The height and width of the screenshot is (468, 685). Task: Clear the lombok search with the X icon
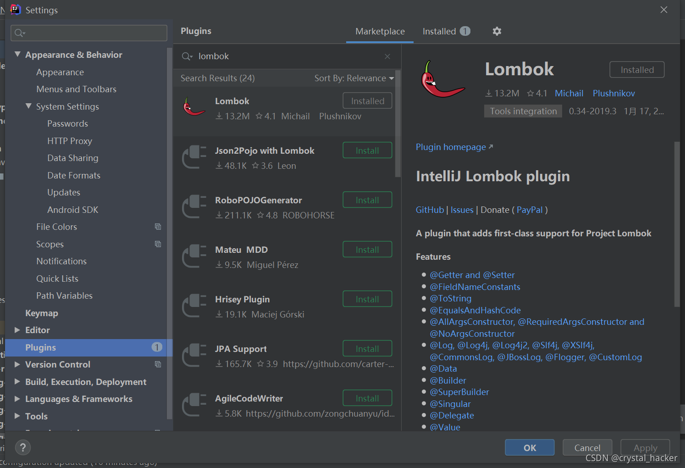[387, 56]
